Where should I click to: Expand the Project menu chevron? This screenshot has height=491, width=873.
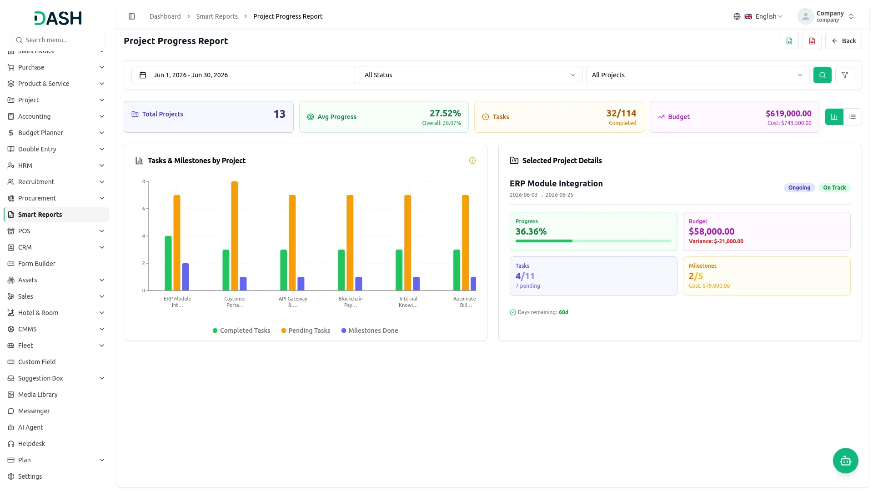click(x=102, y=100)
